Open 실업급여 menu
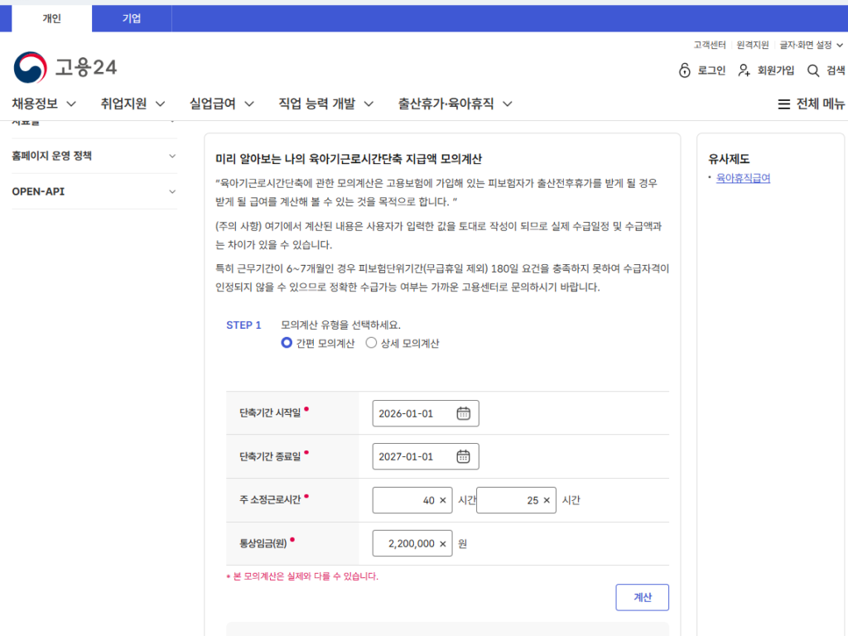 (221, 104)
